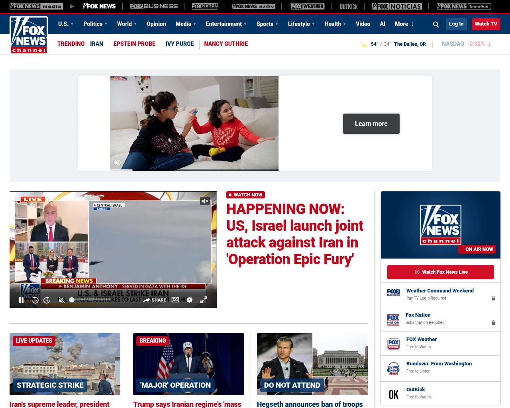Viewport: 510px width, 408px height.
Task: Open the Fox Business network tab
Action: [x=154, y=6]
